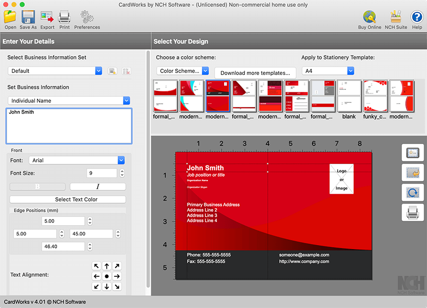This screenshot has height=308, width=427.
Task: Select the formal template with gray block
Action: [x=323, y=96]
